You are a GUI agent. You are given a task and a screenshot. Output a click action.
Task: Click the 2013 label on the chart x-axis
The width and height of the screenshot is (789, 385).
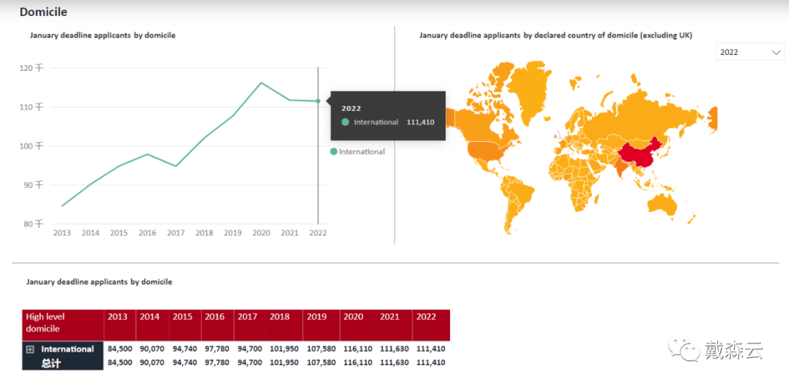pyautogui.click(x=62, y=233)
